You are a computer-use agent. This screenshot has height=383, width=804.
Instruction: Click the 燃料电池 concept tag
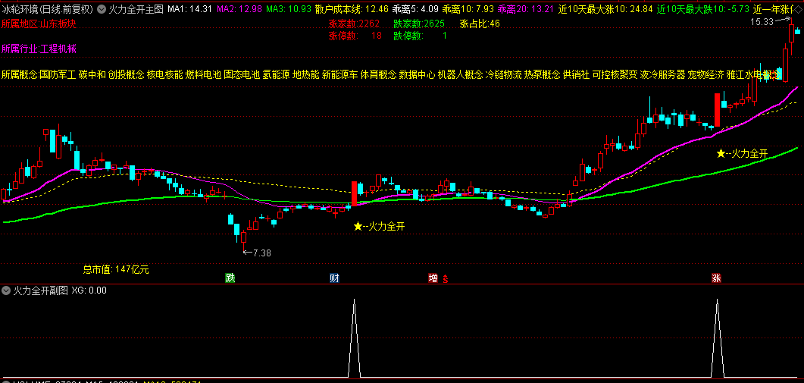point(203,74)
